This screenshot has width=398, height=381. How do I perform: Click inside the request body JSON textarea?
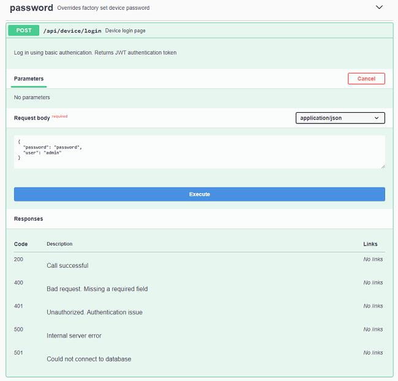click(199, 152)
